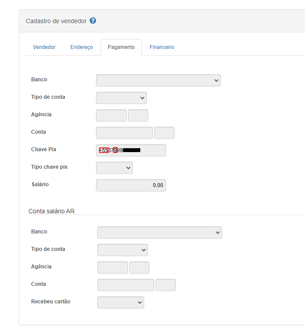This screenshot has width=305, height=330.
Task: Click the top Agência check digit field
Action: click(138, 115)
